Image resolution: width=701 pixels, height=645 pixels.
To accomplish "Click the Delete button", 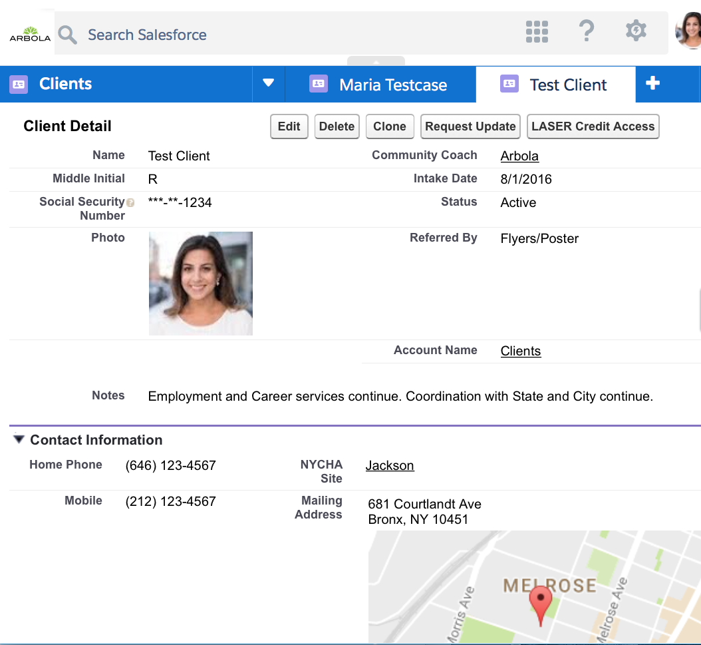I will pyautogui.click(x=337, y=126).
